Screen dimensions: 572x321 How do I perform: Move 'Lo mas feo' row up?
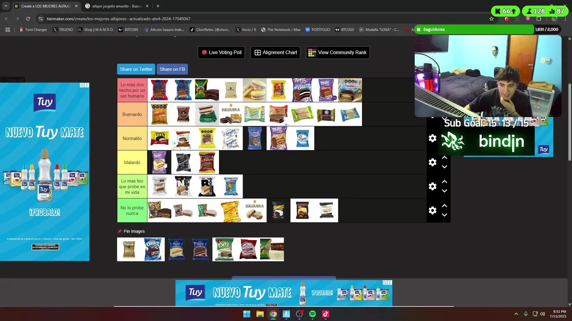(444, 182)
